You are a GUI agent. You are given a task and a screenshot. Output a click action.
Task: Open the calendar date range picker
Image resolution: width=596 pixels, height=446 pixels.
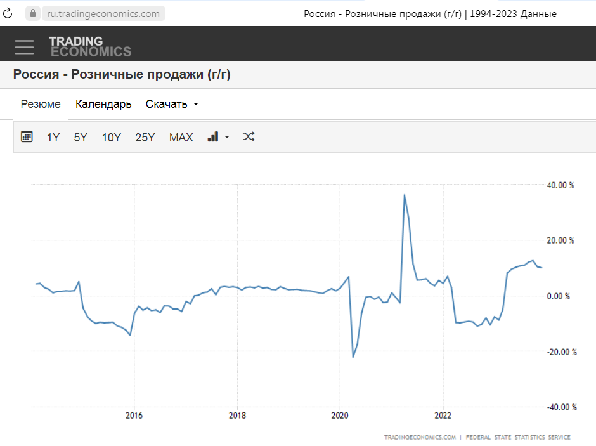(x=27, y=136)
